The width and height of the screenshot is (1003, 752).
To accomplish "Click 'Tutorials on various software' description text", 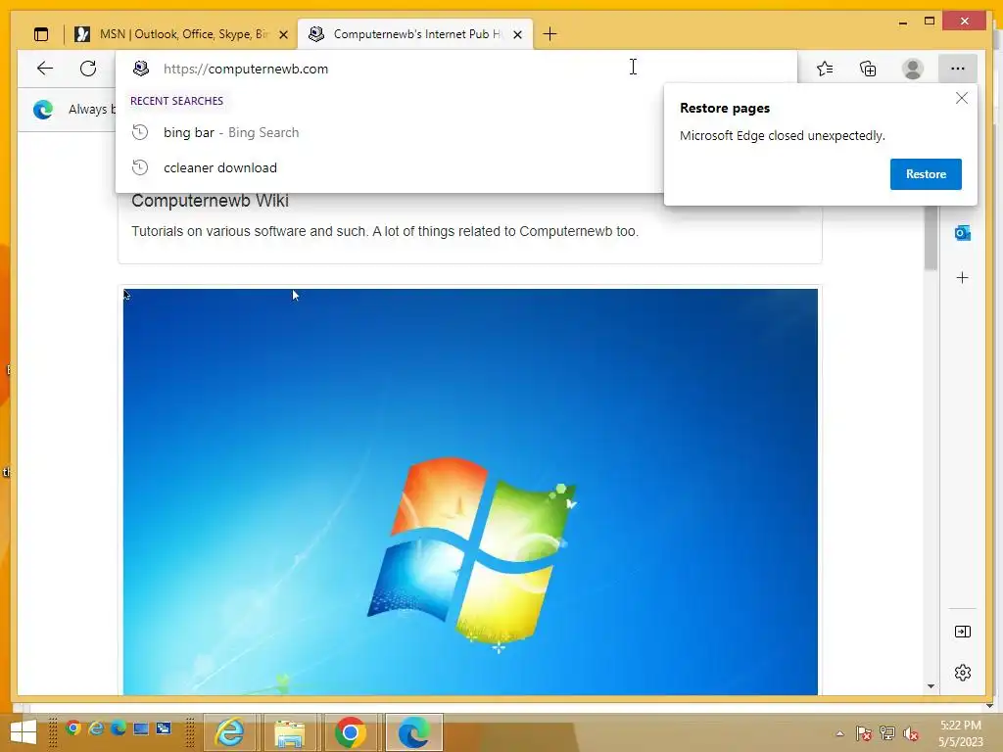I will [384, 231].
